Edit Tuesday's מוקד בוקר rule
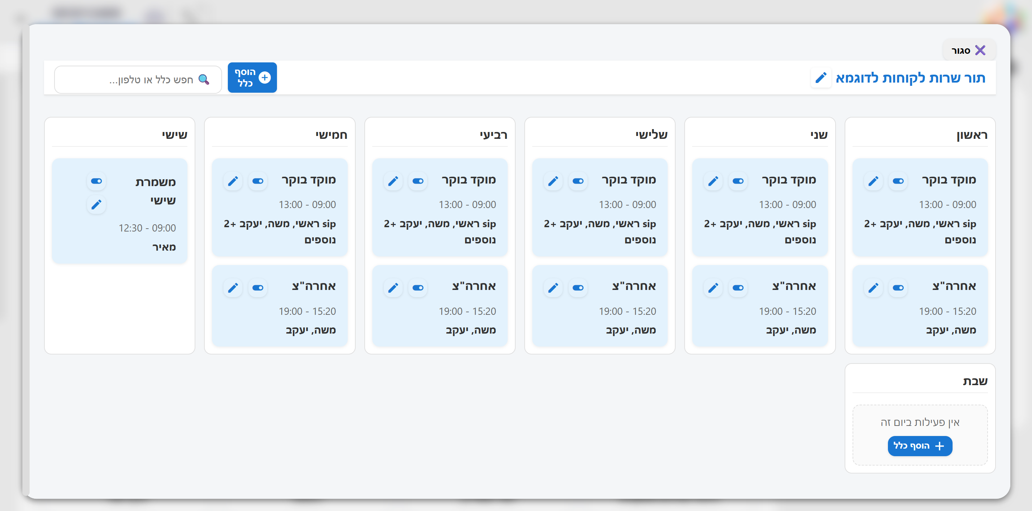The width and height of the screenshot is (1032, 511). (553, 181)
